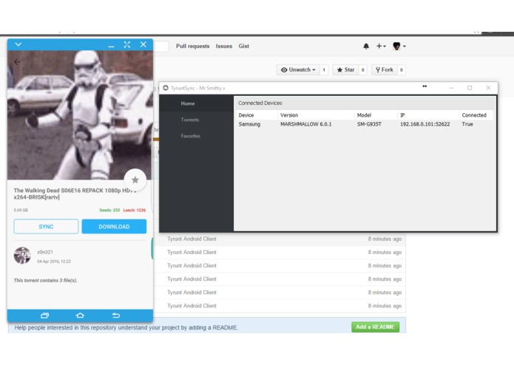Click the DOWNLOAD button
514x365 pixels.
[x=114, y=227]
